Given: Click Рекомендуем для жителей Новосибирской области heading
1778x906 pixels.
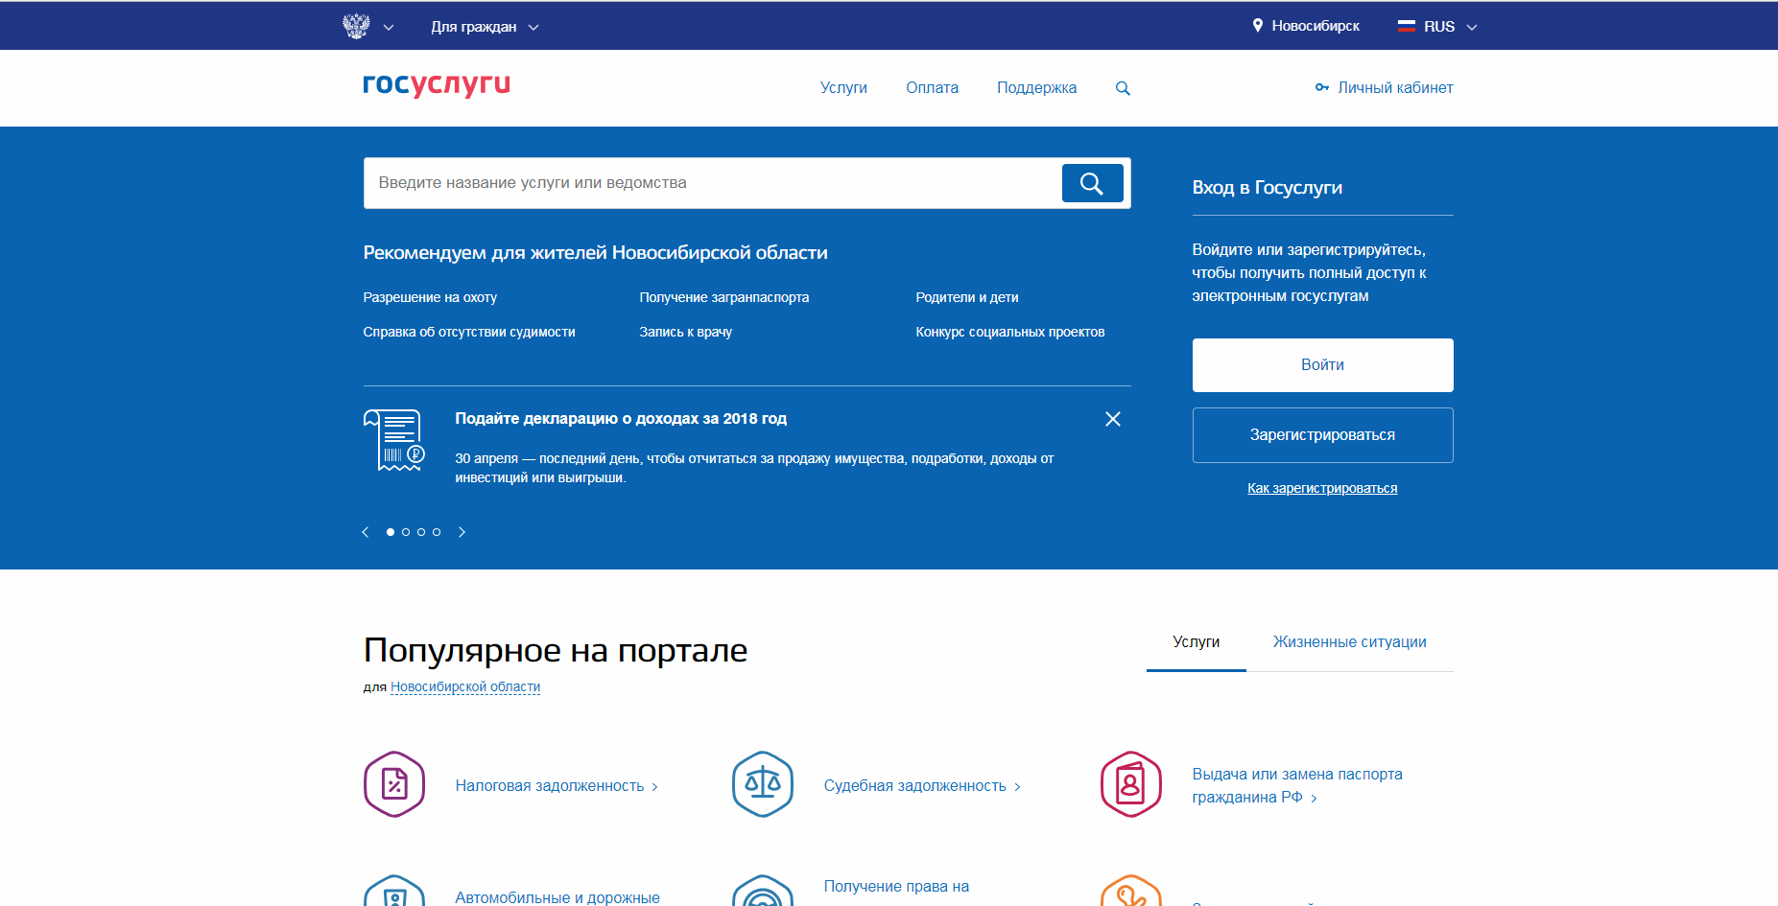Looking at the screenshot, I should coord(595,253).
